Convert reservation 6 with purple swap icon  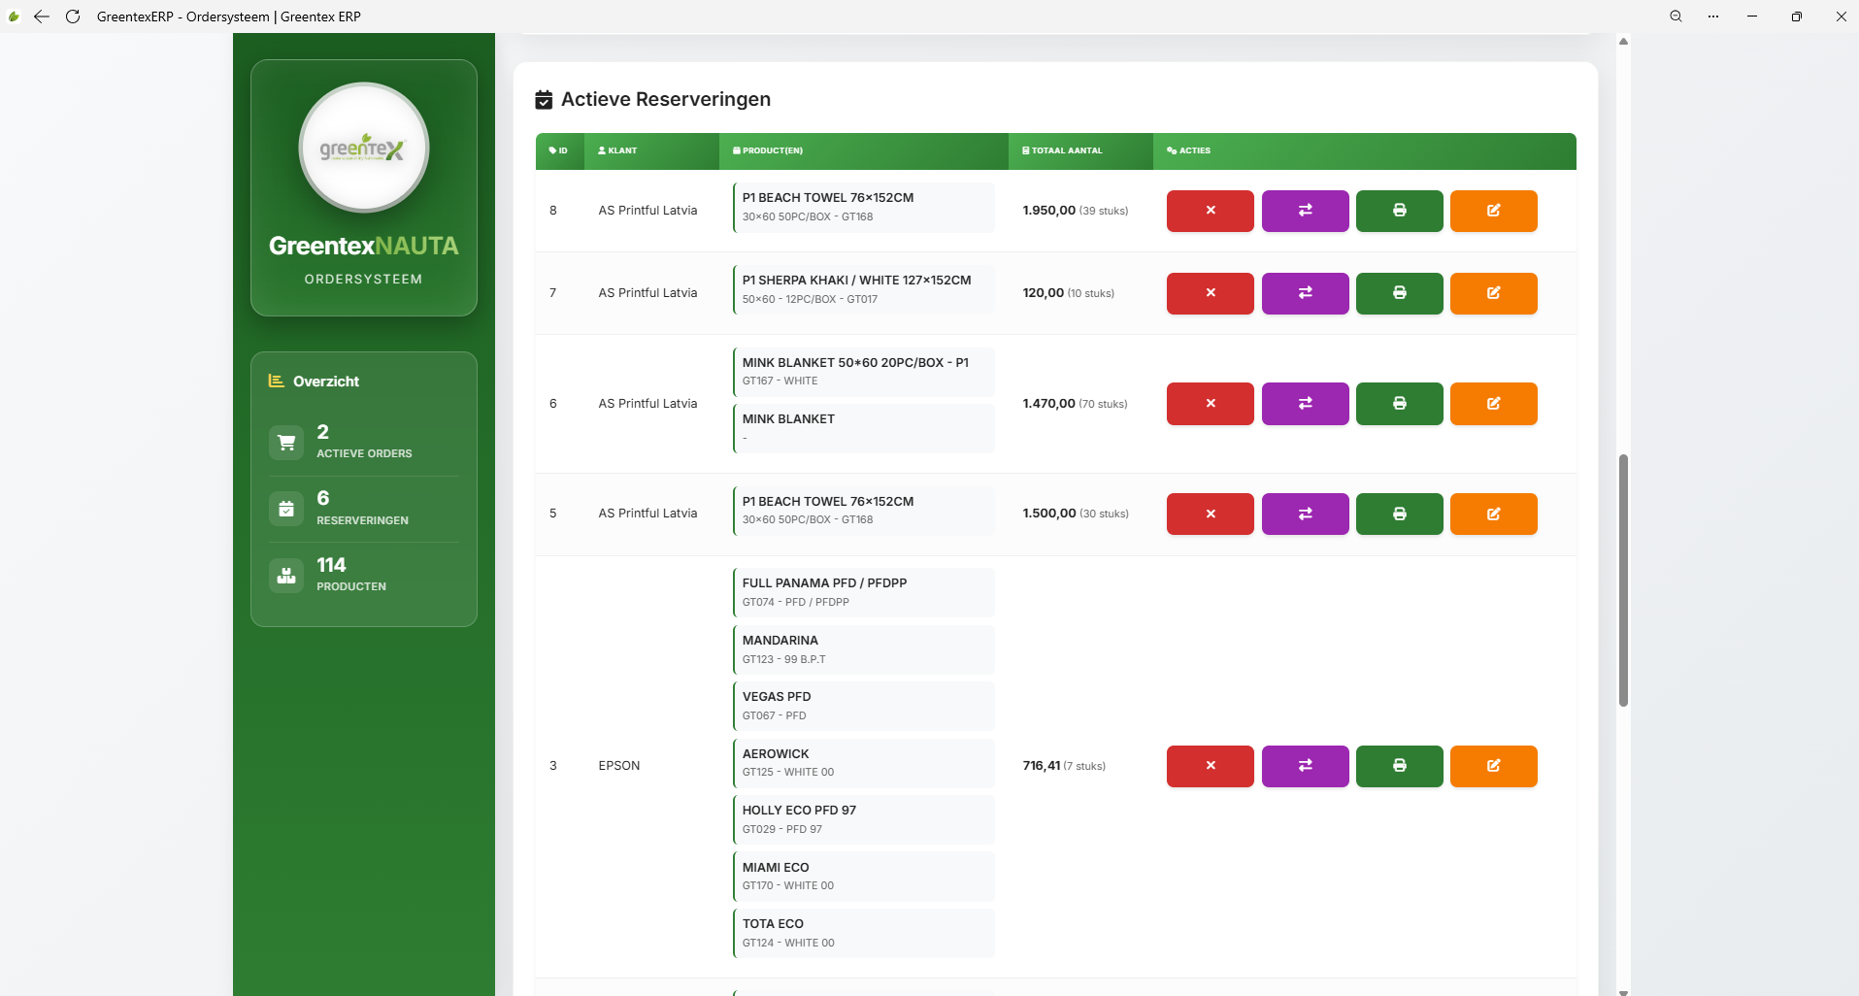click(x=1305, y=404)
